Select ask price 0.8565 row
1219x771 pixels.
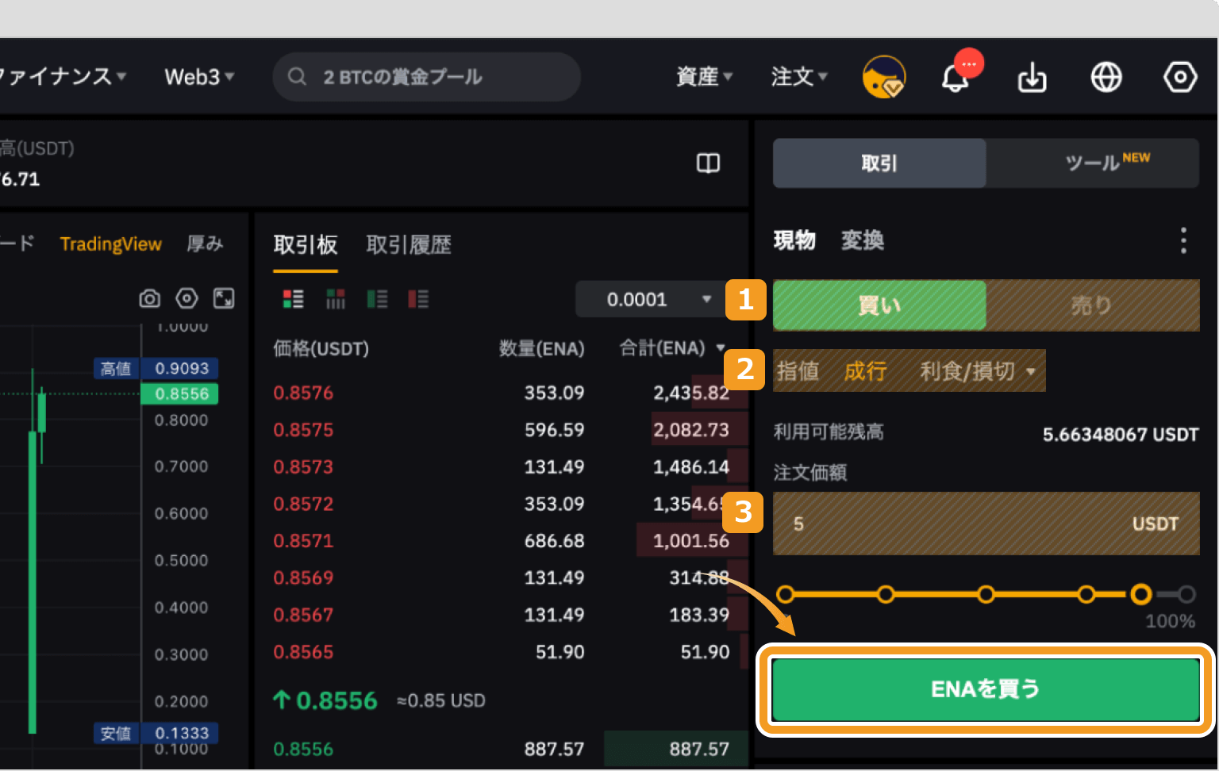(502, 652)
